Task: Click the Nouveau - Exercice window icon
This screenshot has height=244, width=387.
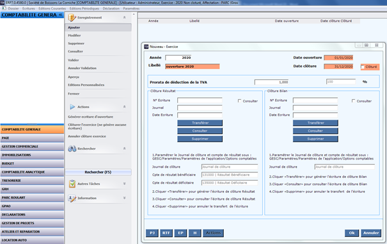Action: [146, 47]
